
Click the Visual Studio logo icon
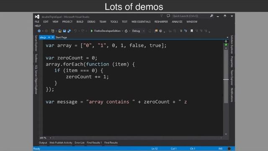coord(37,17)
